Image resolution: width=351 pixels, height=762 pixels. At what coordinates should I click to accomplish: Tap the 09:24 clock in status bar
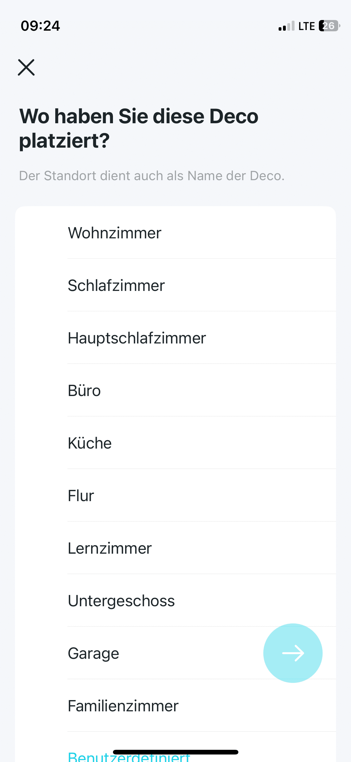click(40, 26)
